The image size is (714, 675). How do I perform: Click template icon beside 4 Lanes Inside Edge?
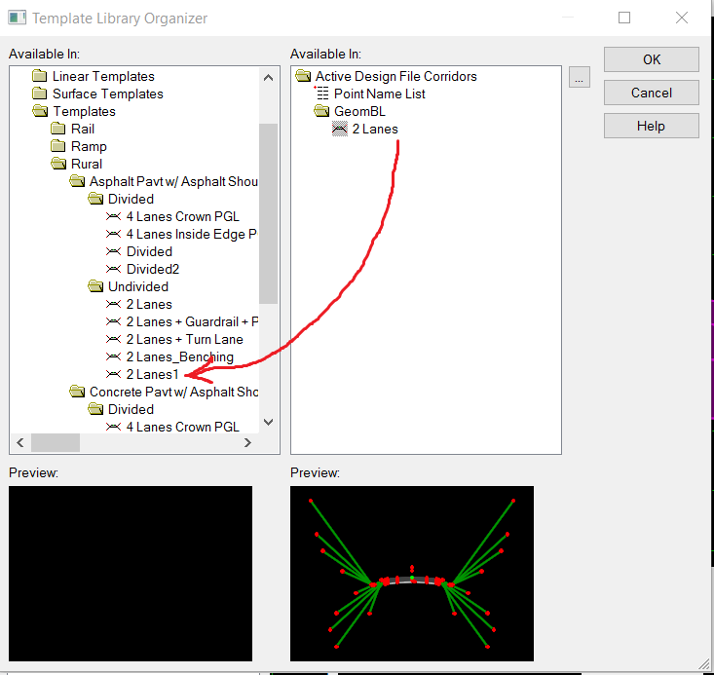(x=113, y=234)
